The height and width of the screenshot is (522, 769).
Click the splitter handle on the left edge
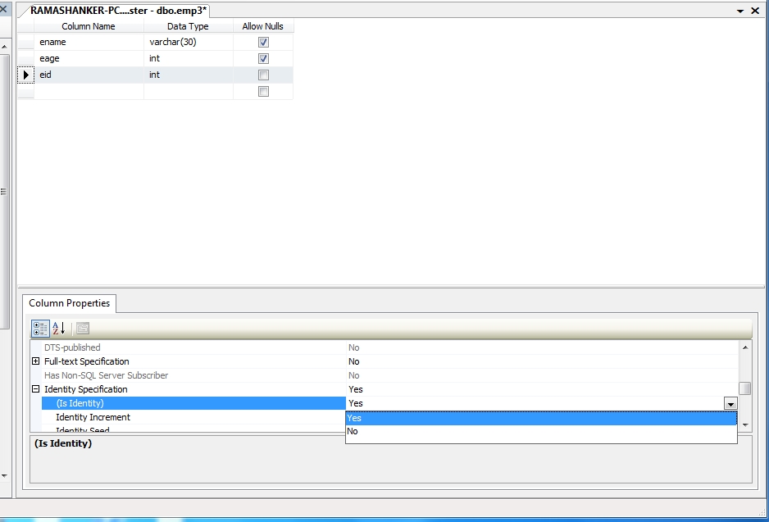point(3,188)
